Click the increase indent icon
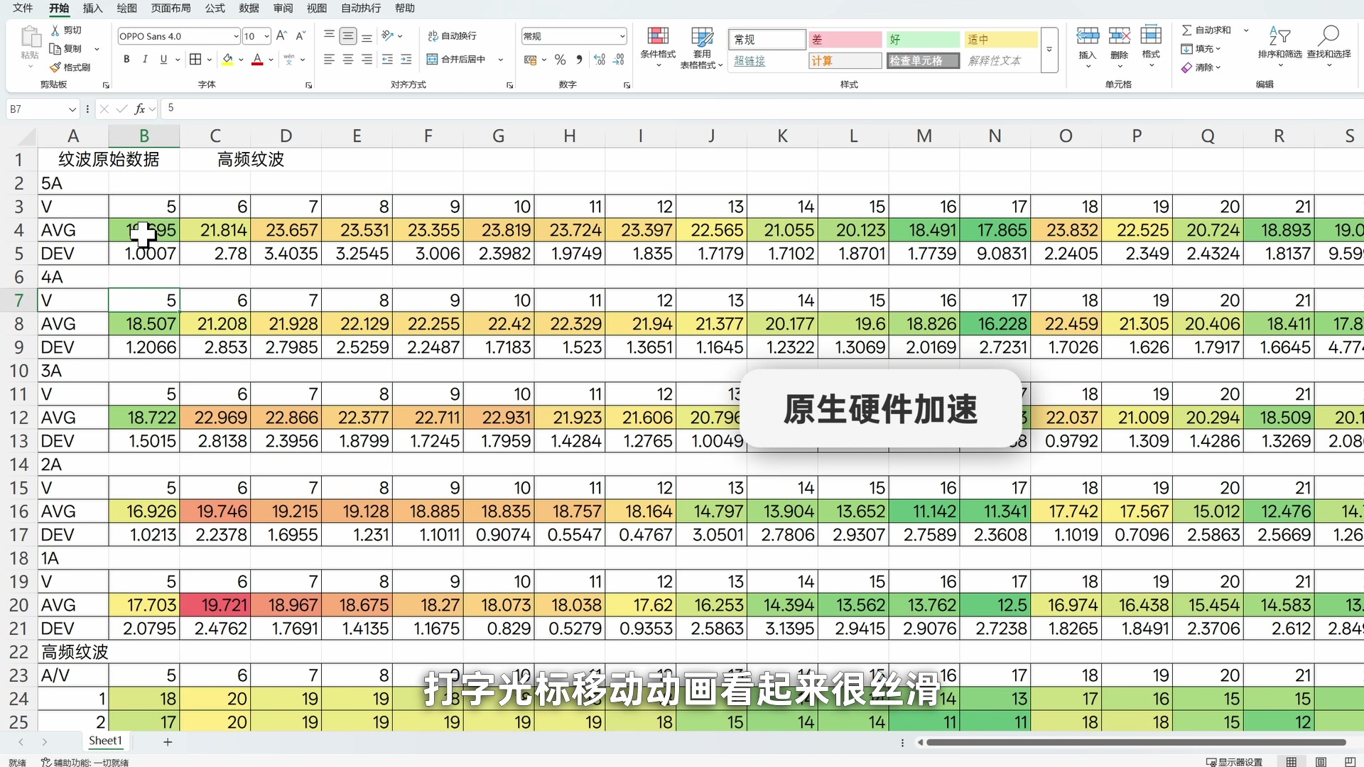This screenshot has height=767, width=1364. pos(406,60)
